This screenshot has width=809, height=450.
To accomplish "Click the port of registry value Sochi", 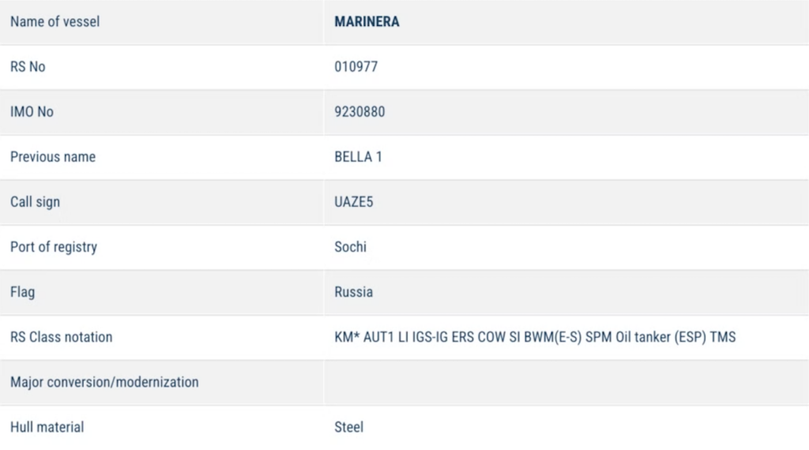I will click(x=350, y=247).
